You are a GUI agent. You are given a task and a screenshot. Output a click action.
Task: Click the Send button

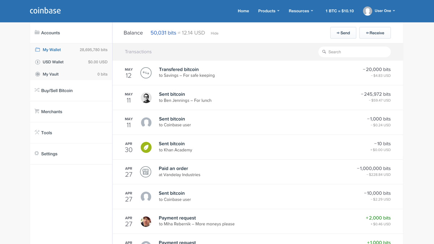pyautogui.click(x=343, y=33)
